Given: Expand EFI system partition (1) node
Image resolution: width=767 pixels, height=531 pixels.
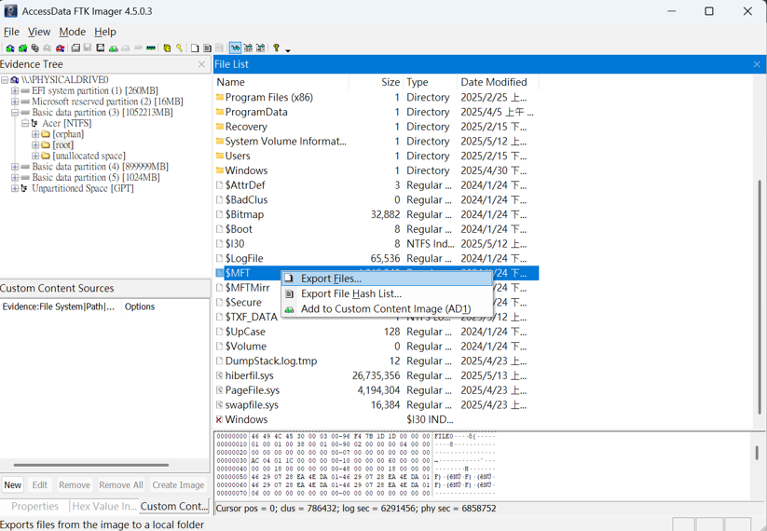Looking at the screenshot, I should click(15, 91).
